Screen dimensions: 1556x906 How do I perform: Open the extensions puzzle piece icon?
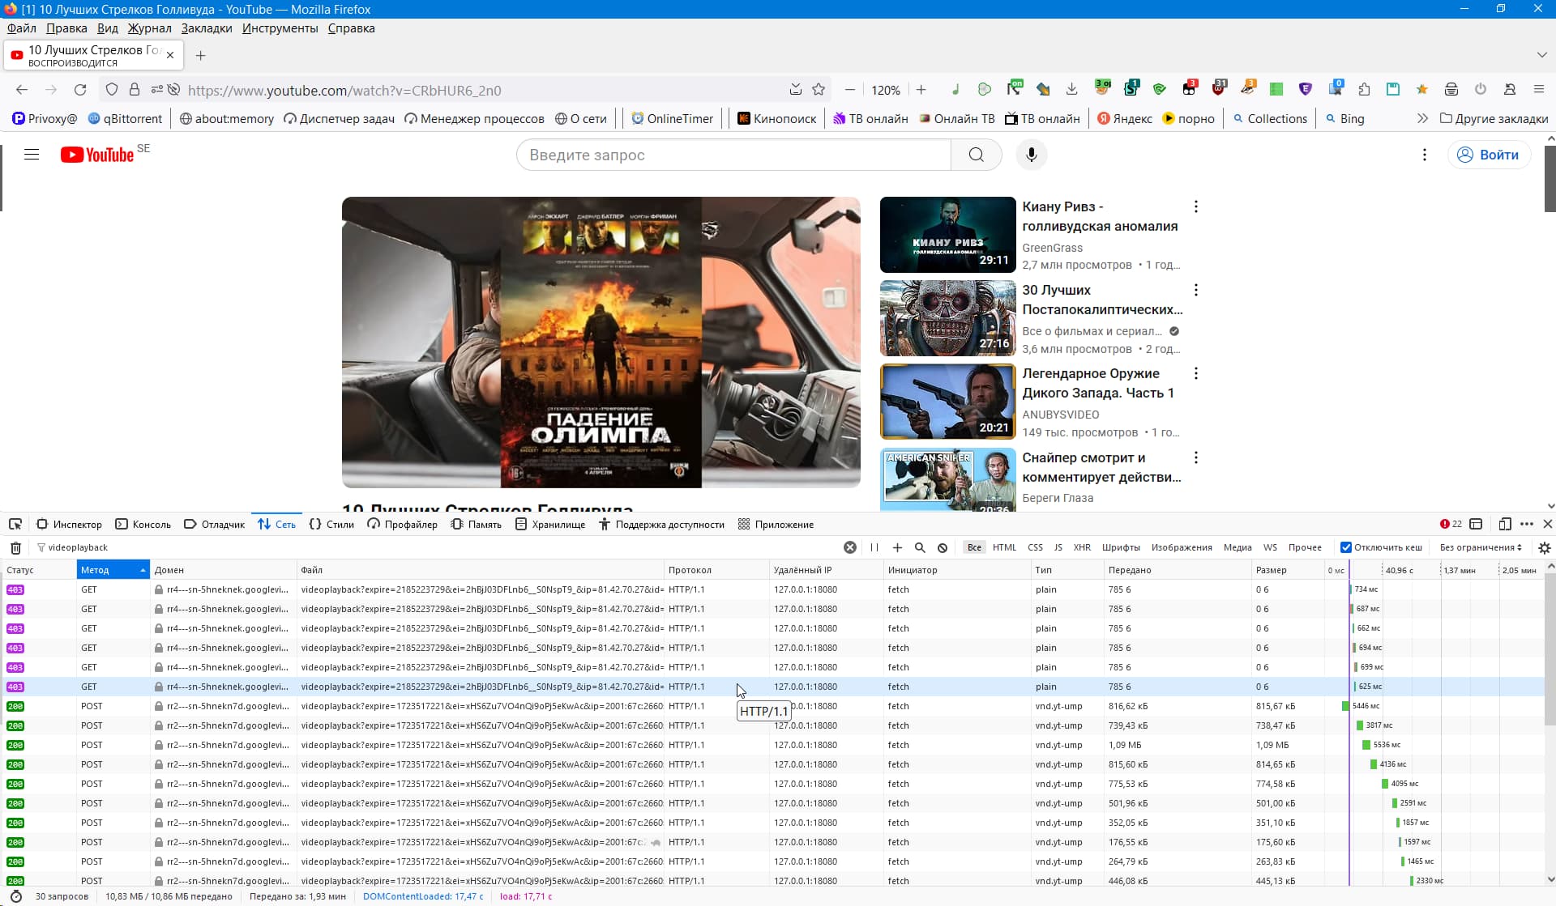(x=1364, y=90)
